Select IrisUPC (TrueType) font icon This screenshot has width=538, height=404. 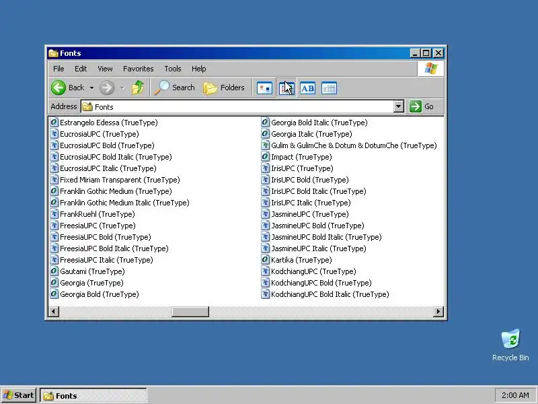point(265,168)
